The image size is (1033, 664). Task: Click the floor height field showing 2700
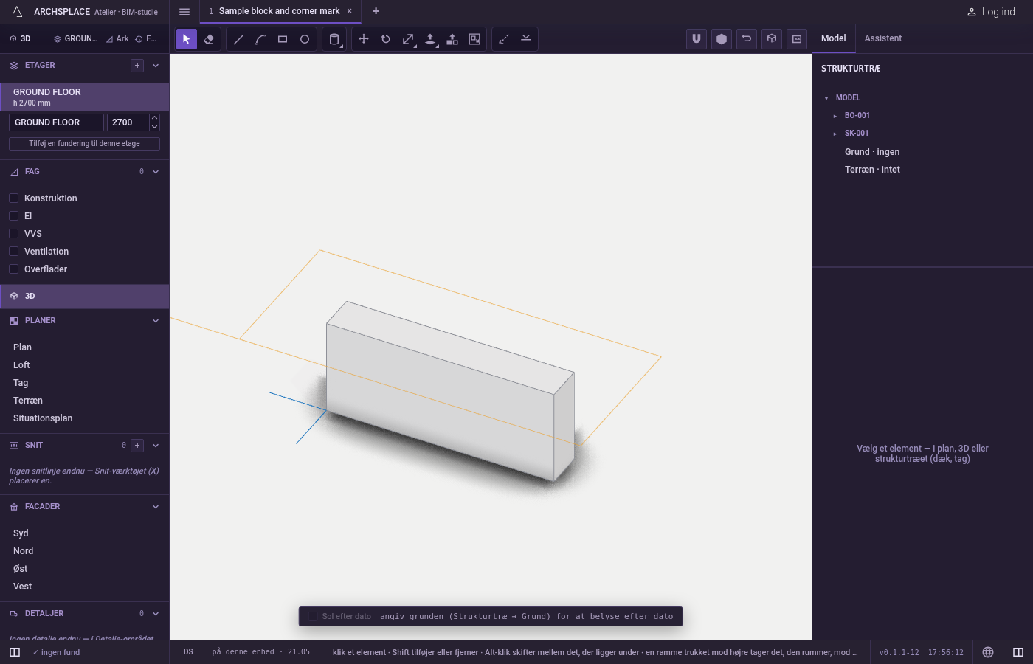point(128,122)
